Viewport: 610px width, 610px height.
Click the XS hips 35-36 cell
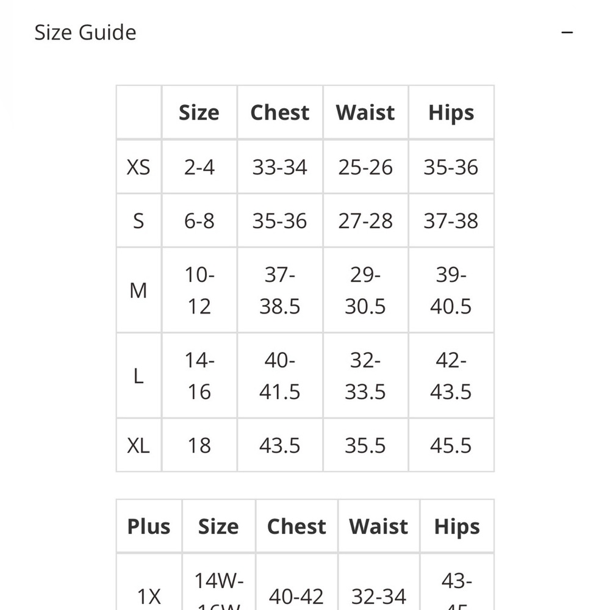(451, 167)
